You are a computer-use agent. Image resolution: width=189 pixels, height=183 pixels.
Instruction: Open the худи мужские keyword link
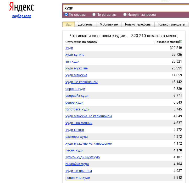[x=76, y=68]
